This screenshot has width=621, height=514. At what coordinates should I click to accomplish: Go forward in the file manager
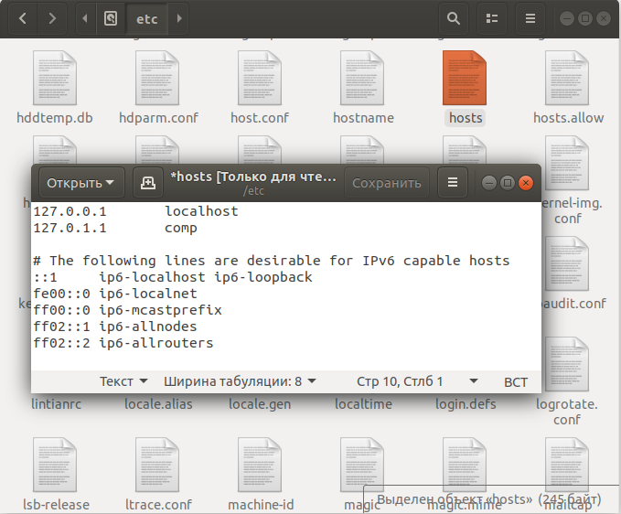click(x=52, y=17)
